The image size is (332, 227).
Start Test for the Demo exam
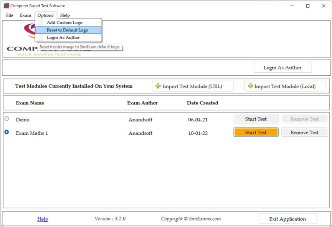(256, 119)
